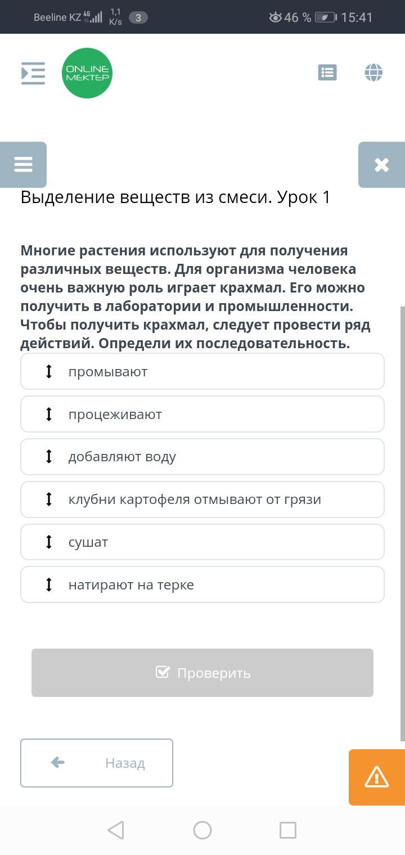Select the reorder arrows beside сушат
The image size is (405, 855).
(x=49, y=542)
